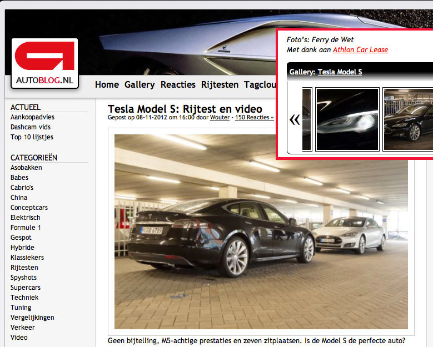
Task: Open the article title Tesla Model S: Rijtest en video
Action: click(185, 109)
